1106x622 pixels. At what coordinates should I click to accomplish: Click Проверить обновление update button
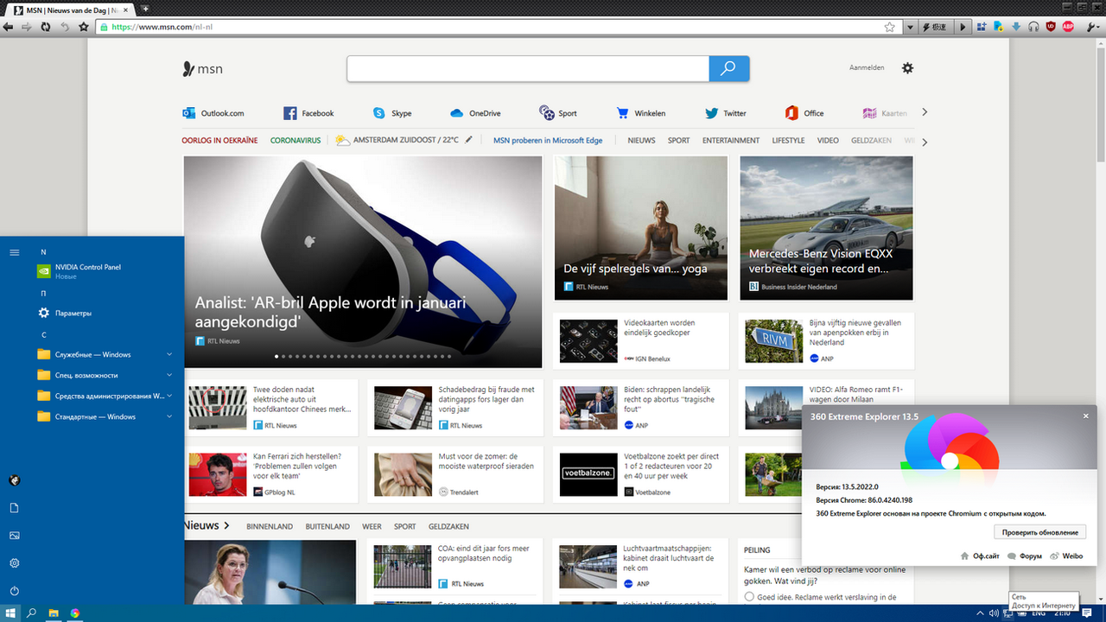pyautogui.click(x=1039, y=532)
